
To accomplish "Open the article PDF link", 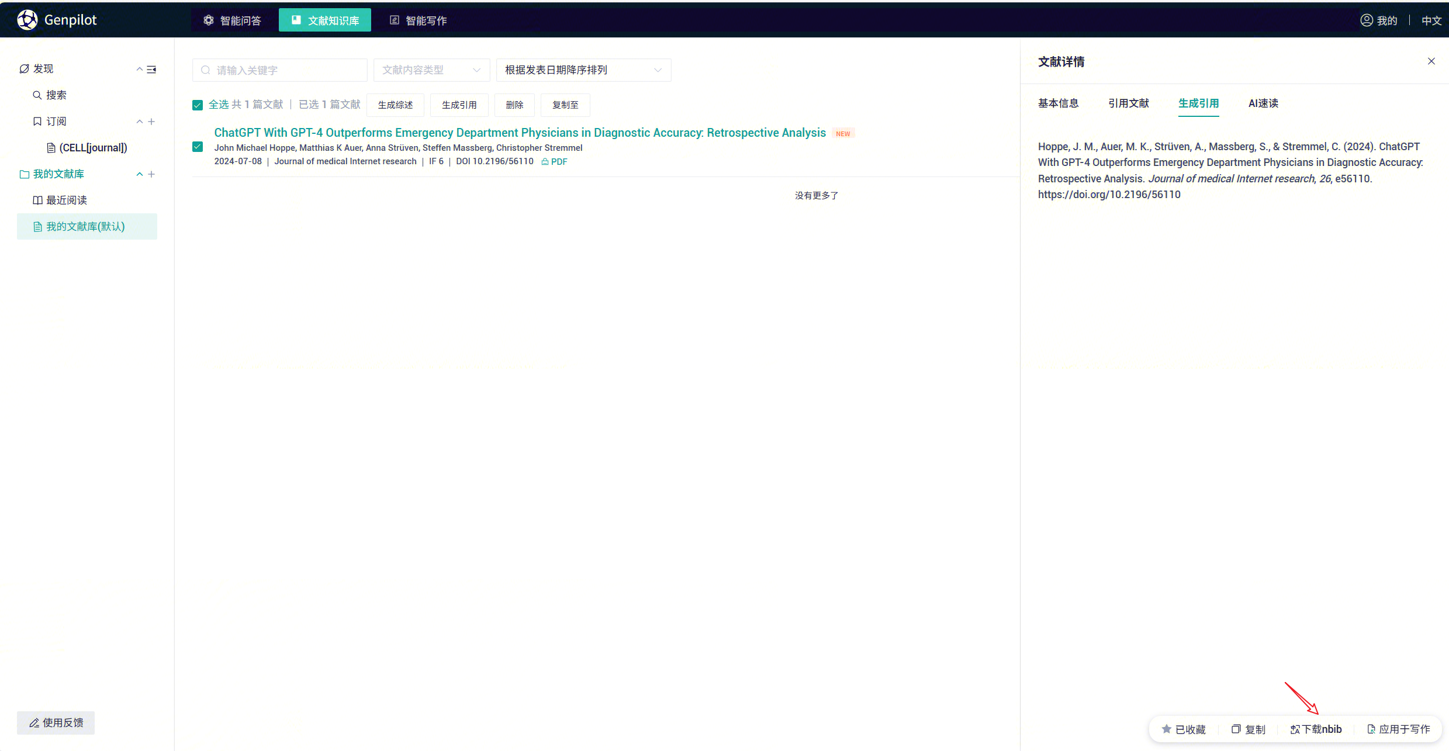I will point(554,162).
